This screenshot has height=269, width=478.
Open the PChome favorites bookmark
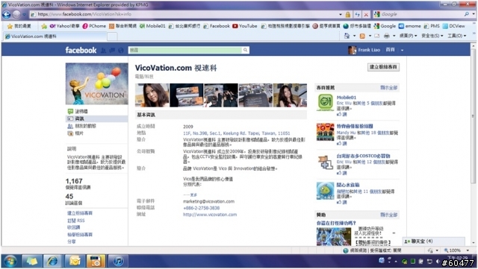tap(94, 26)
